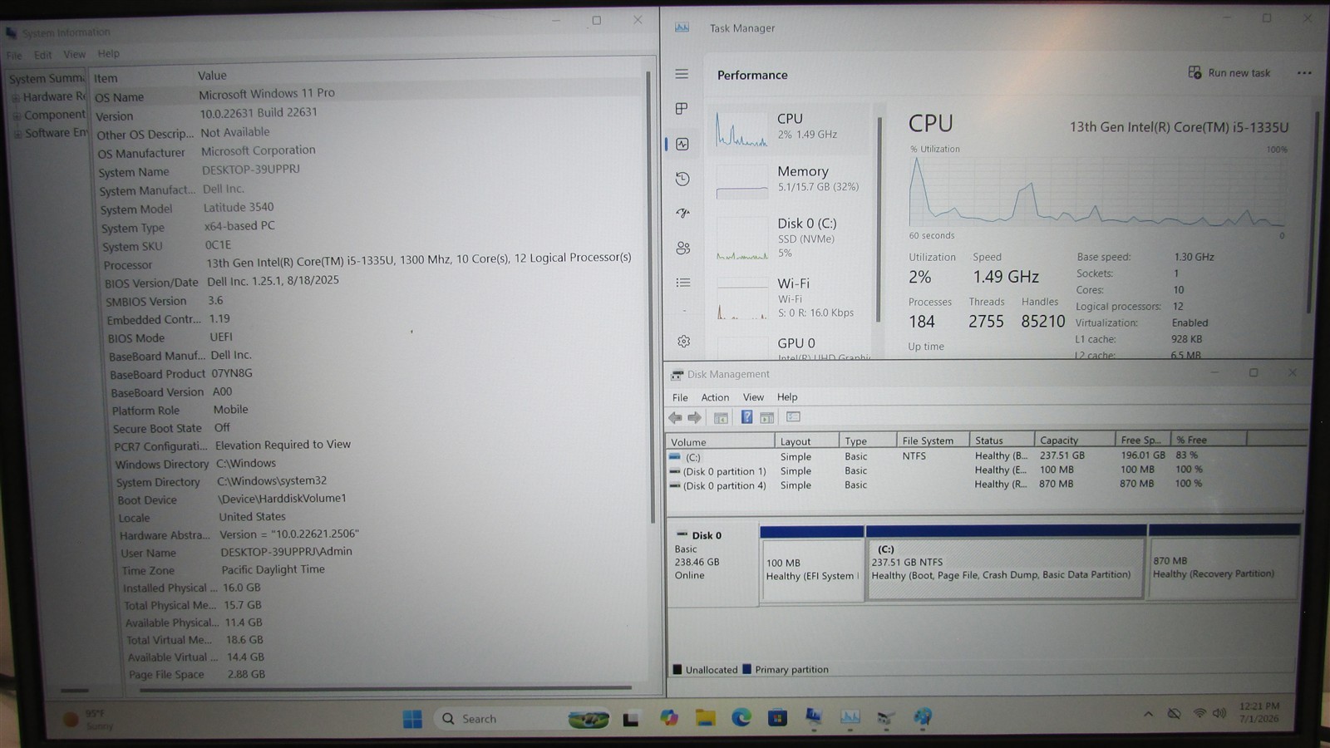
Task: Open Help menu in System Information
Action: 109,53
